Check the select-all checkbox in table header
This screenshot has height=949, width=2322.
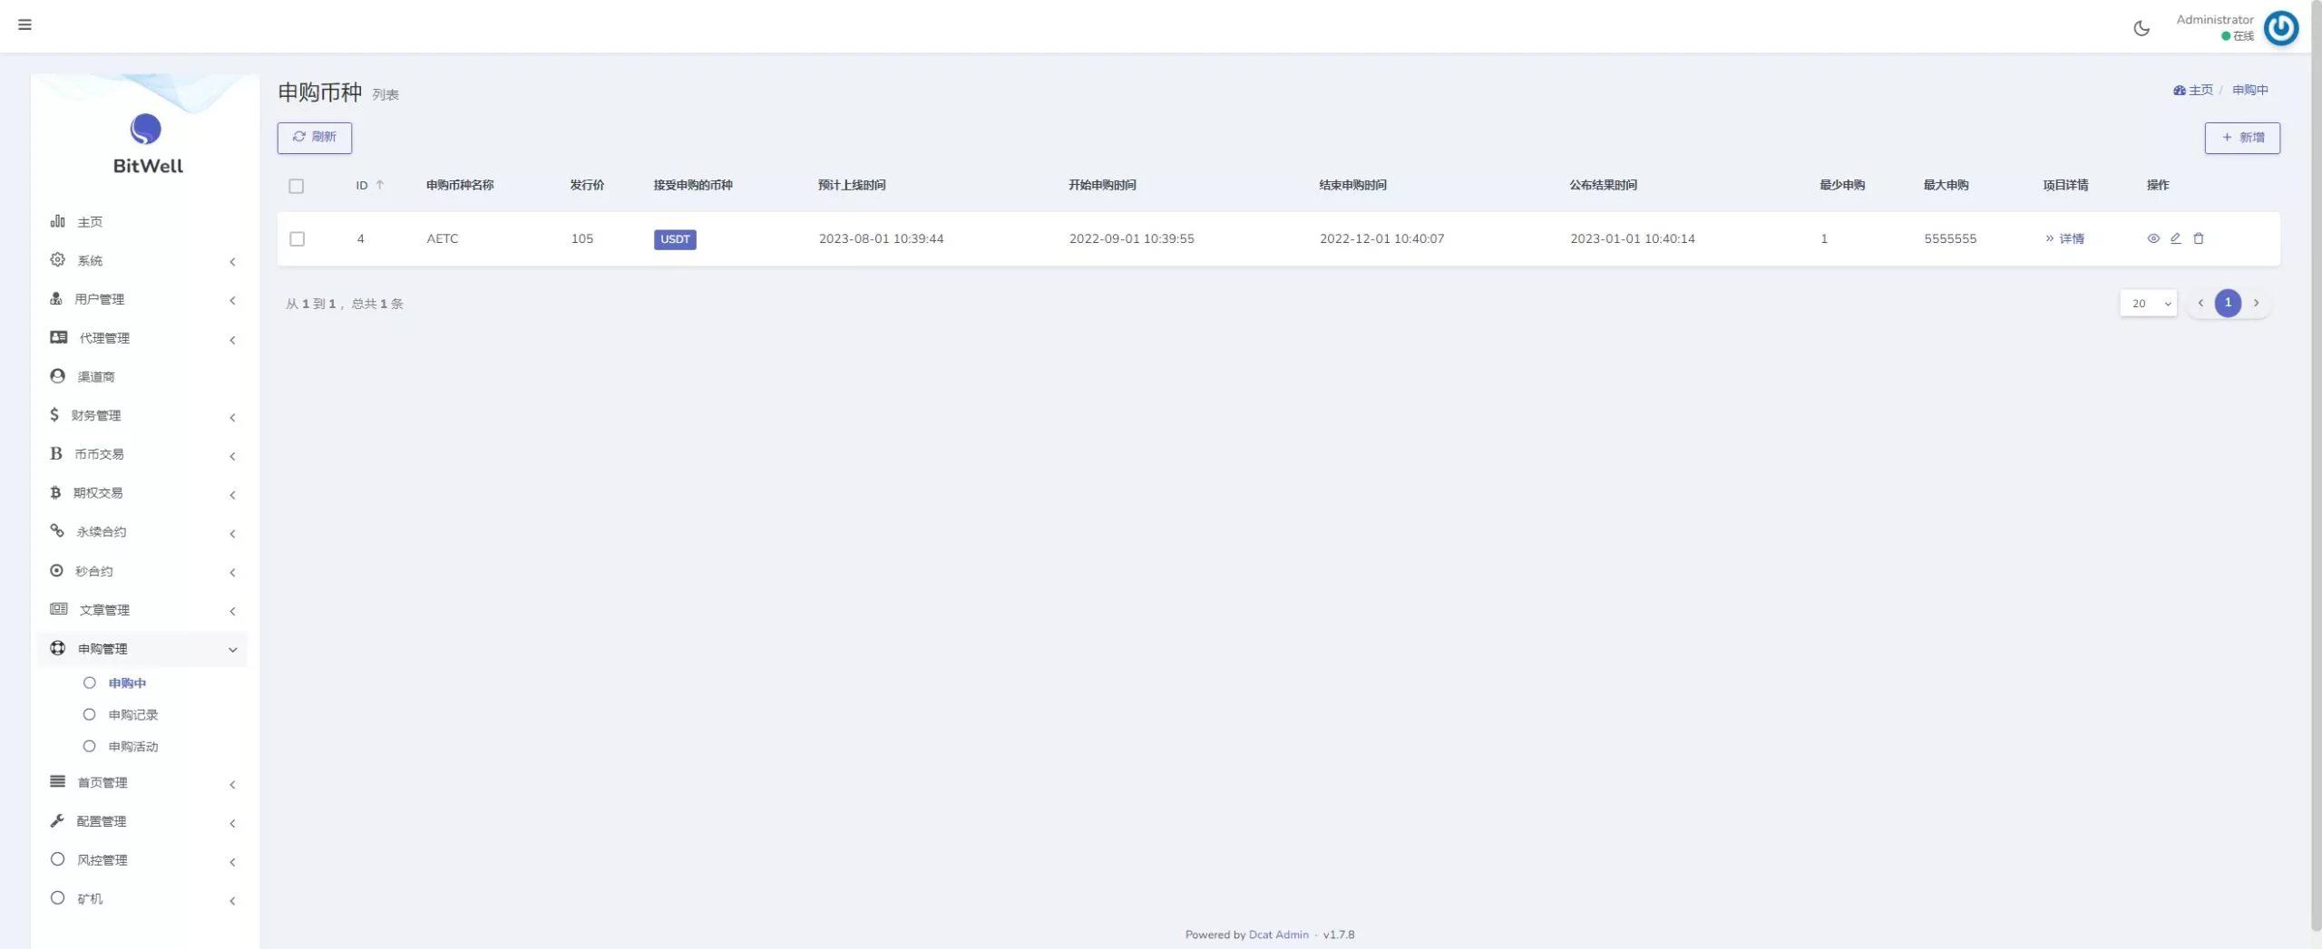[x=297, y=186]
